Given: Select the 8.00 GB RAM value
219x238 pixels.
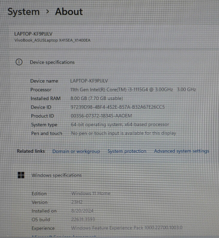Looking at the screenshot, I should pos(97,98).
